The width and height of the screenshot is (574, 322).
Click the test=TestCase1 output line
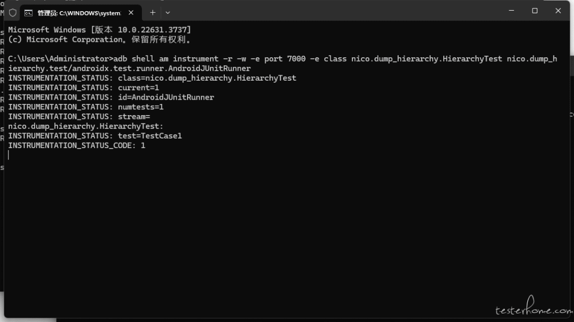coord(95,136)
